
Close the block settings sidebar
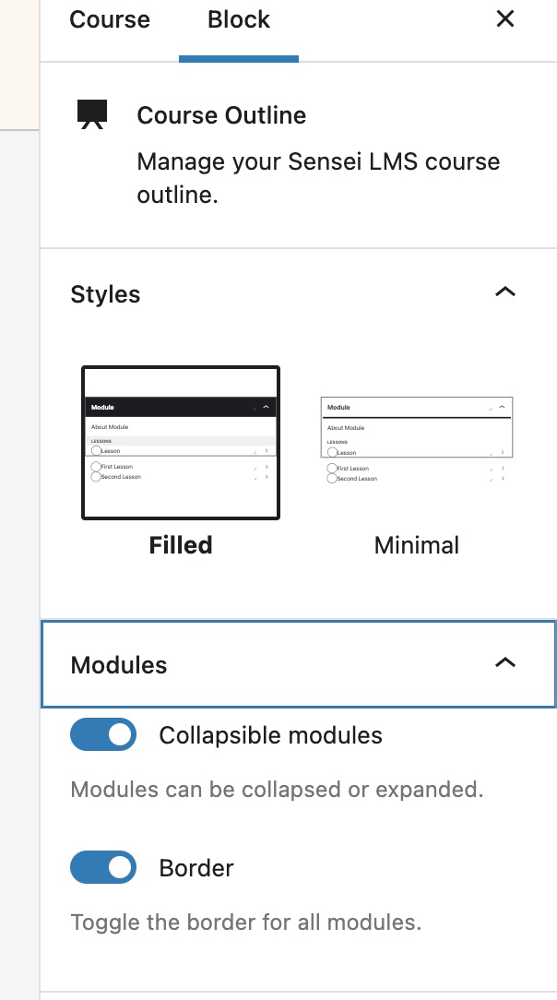(504, 18)
